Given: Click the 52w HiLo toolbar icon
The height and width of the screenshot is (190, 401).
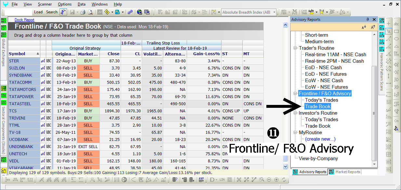Looking at the screenshot, I should pyautogui.click(x=185, y=12).
